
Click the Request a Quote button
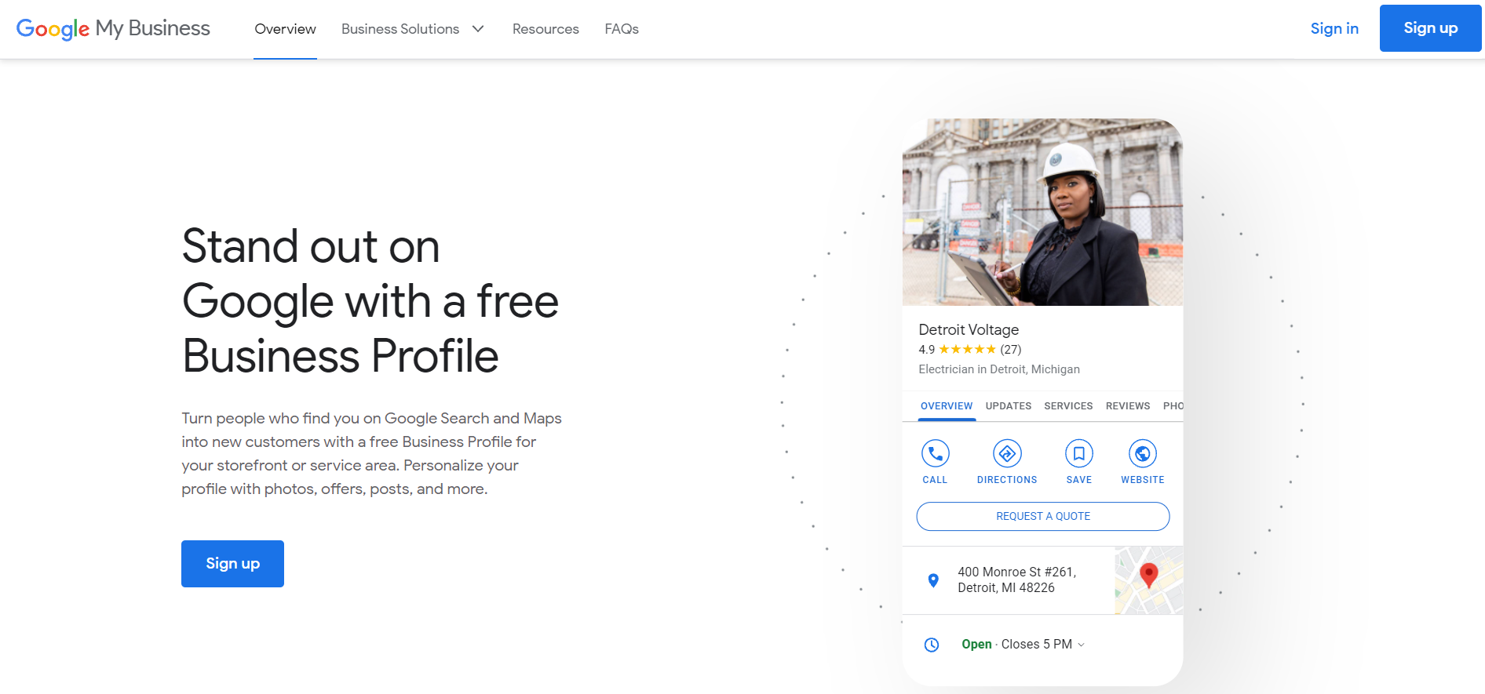(x=1043, y=516)
